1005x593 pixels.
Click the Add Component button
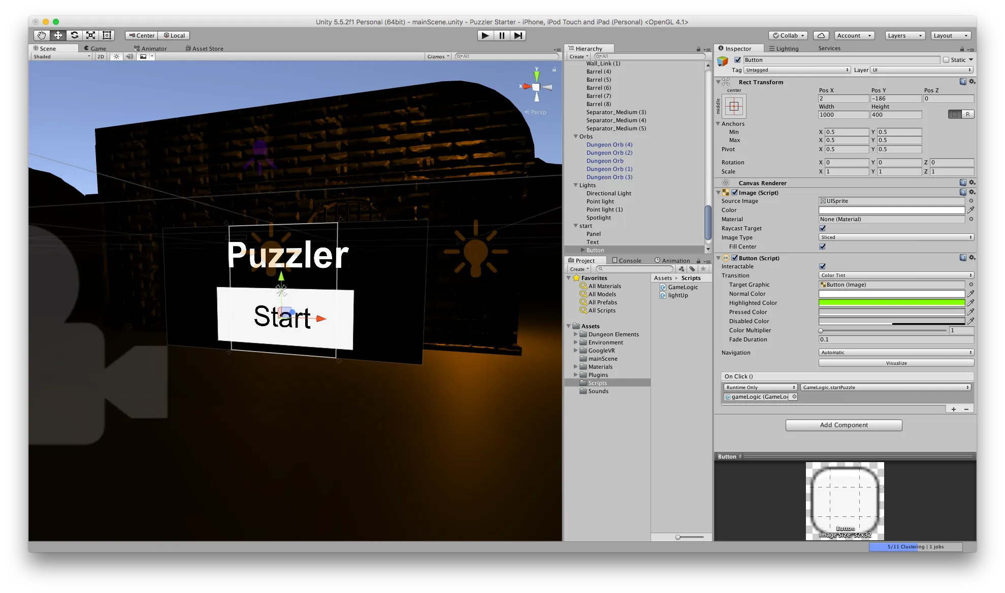[x=844, y=425]
